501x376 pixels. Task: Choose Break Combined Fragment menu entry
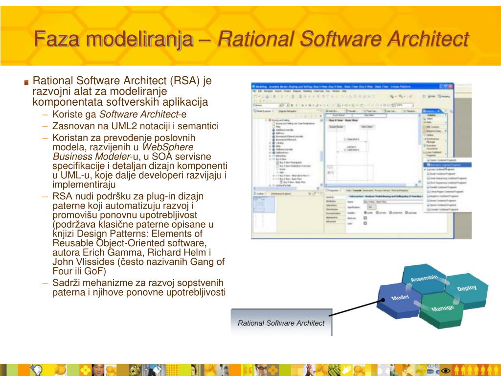coord(441,174)
